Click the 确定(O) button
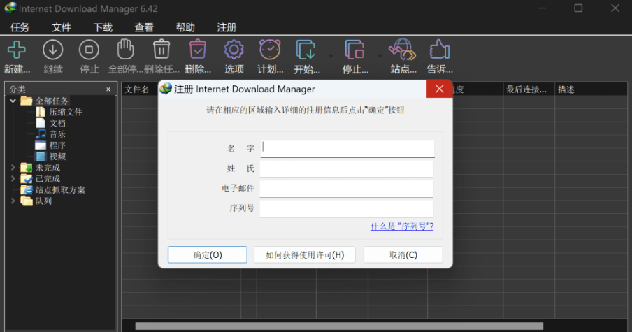 click(x=208, y=254)
